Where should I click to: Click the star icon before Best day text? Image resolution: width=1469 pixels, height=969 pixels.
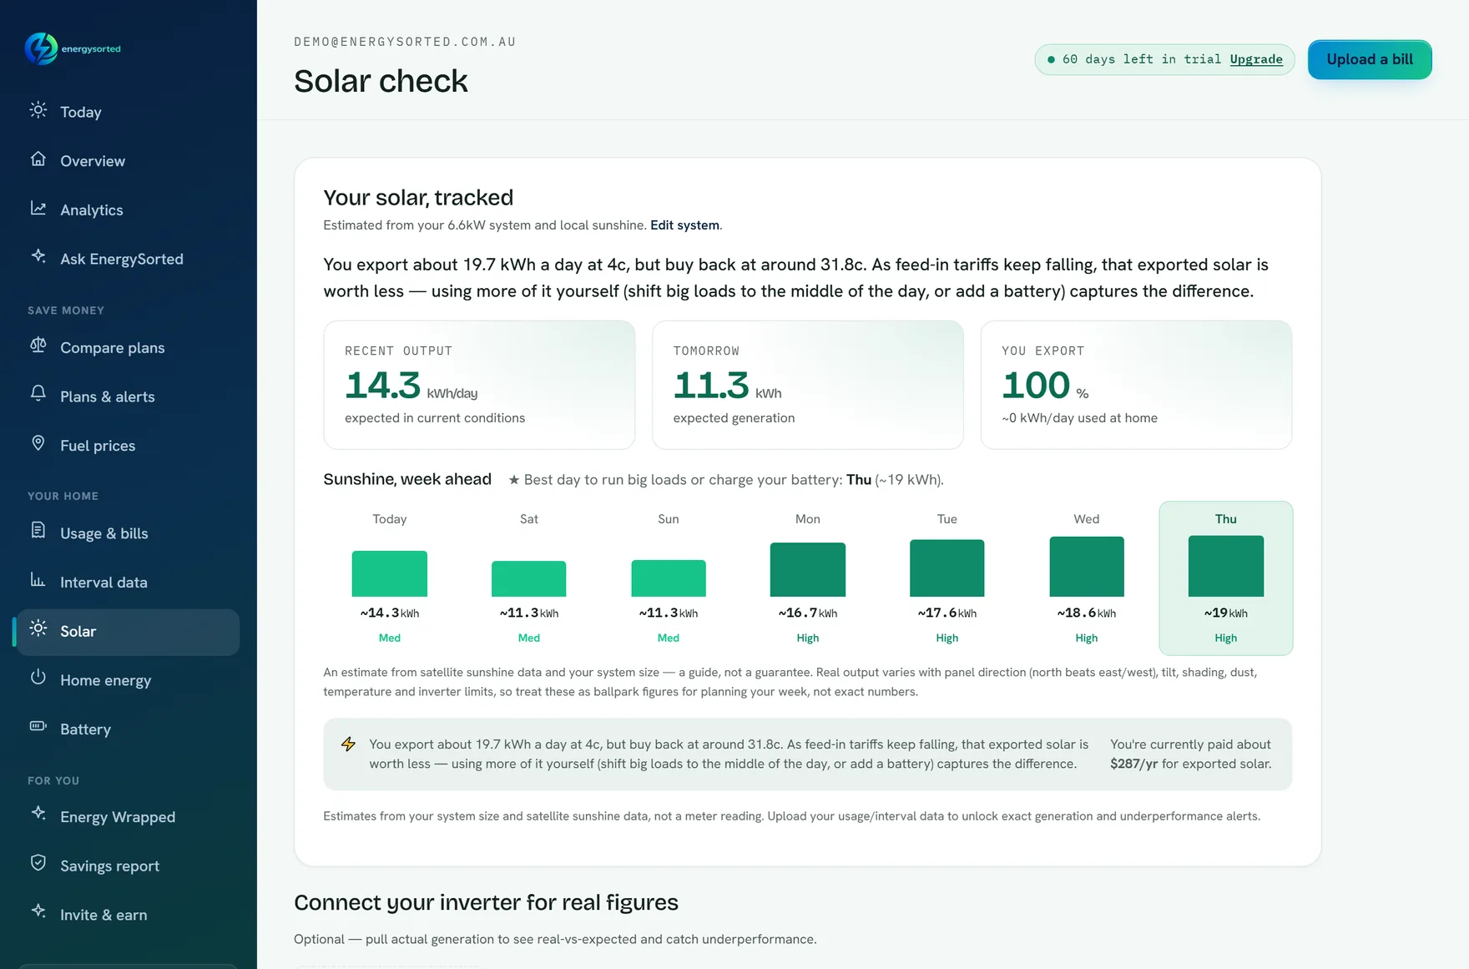514,480
